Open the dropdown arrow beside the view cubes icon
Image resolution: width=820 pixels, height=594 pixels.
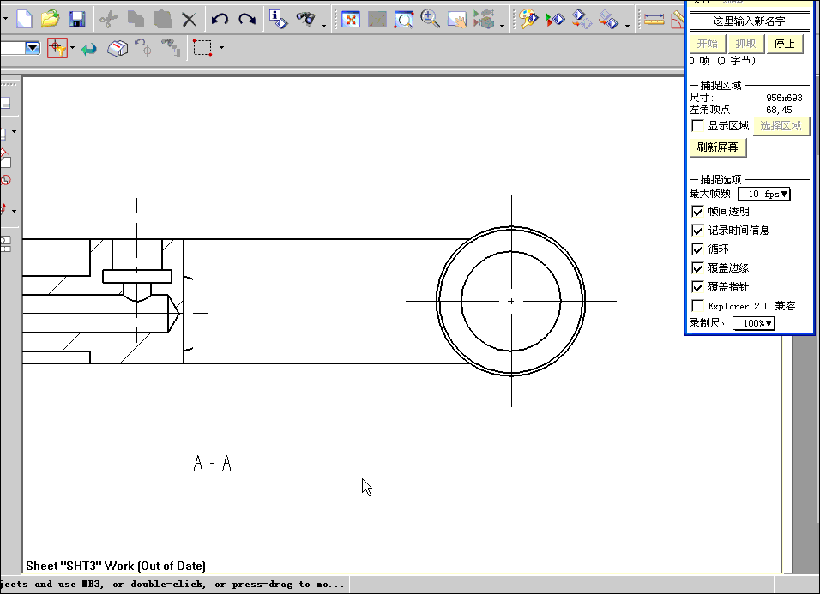click(x=502, y=26)
